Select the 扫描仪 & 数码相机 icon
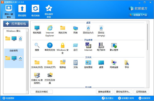154x101 pixels. click(x=37, y=75)
